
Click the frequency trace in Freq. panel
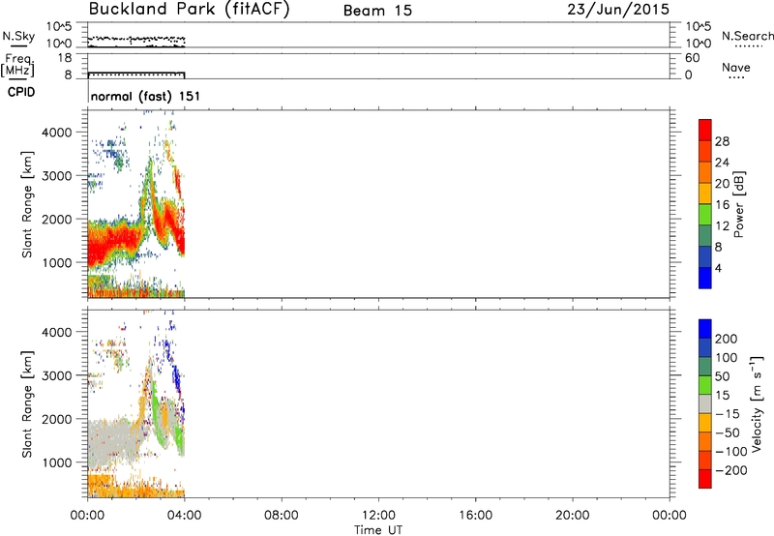coord(136,74)
